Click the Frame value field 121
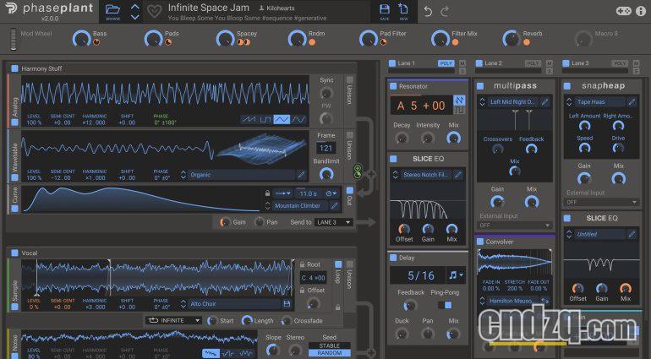The width and height of the screenshot is (651, 359). pos(325,148)
